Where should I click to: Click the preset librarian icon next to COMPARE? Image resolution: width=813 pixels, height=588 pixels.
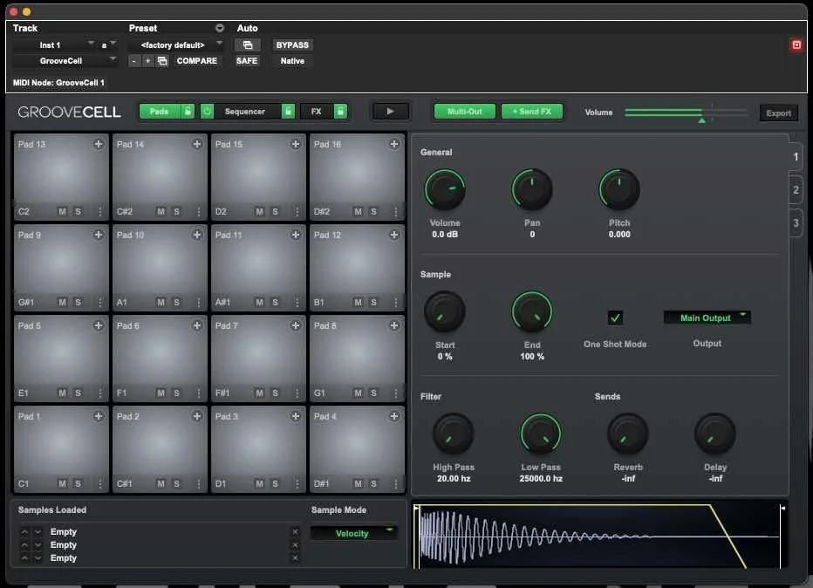tap(162, 61)
